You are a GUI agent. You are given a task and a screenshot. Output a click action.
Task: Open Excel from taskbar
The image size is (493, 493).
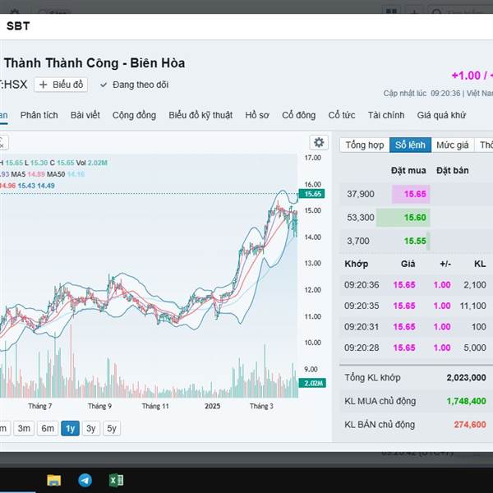coord(116,480)
